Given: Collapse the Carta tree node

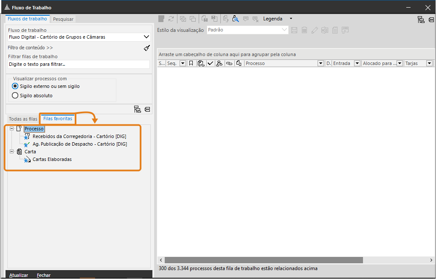Looking at the screenshot, I should click(x=12, y=152).
